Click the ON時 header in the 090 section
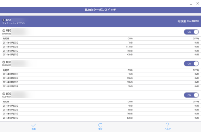The height and width of the screenshot is (132, 201). 130,102
